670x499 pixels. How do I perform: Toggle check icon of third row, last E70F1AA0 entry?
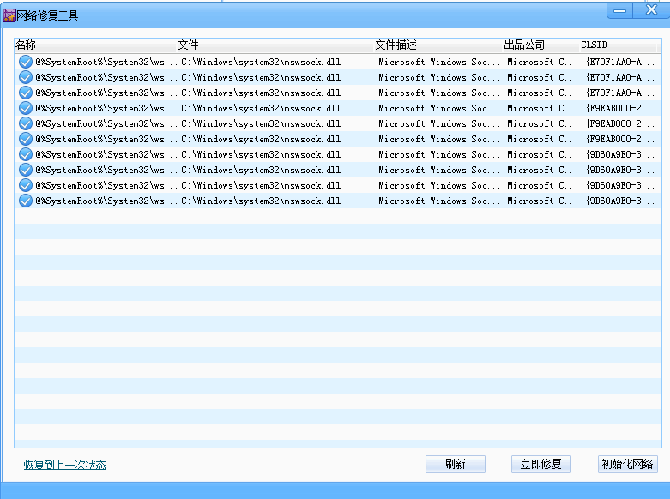pyautogui.click(x=26, y=93)
